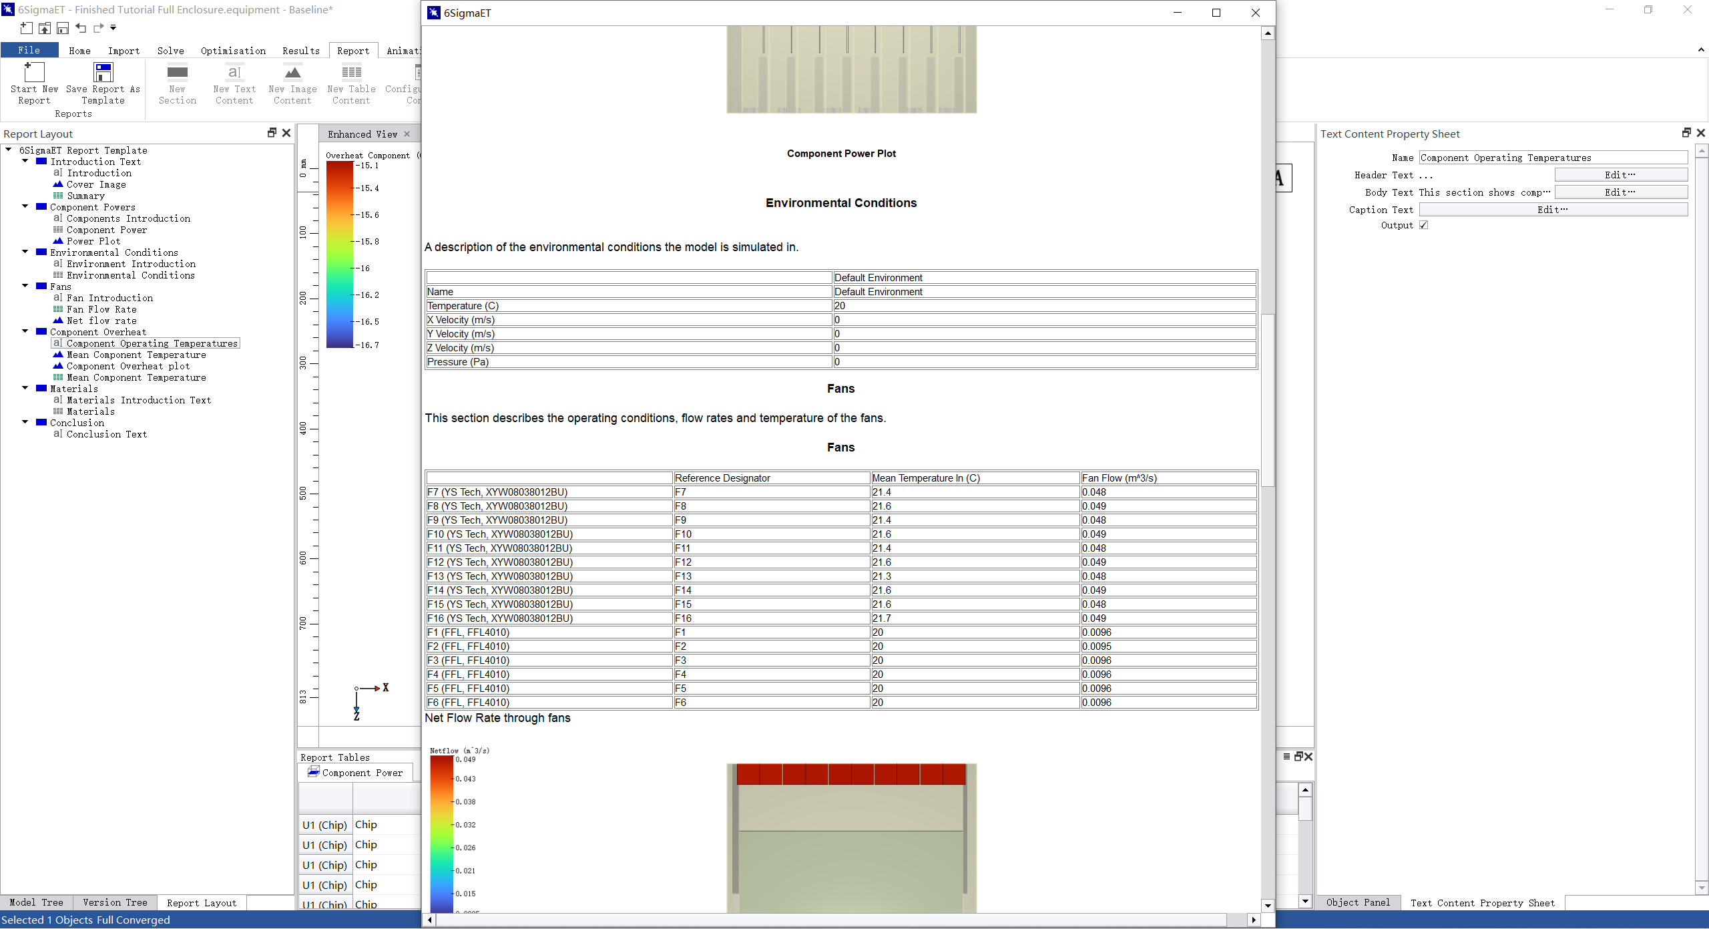
Task: Collapse the Fans section in report tree
Action: [25, 286]
